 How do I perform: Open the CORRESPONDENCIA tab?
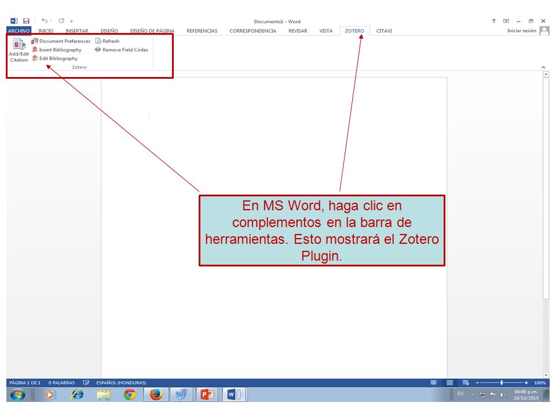253,31
